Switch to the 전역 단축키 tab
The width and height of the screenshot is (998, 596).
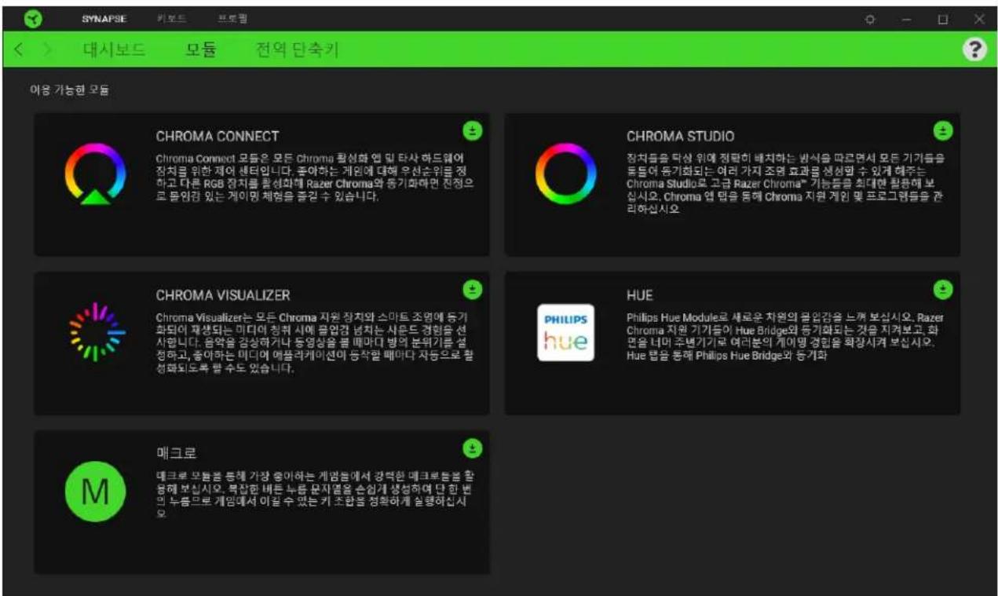tap(298, 50)
